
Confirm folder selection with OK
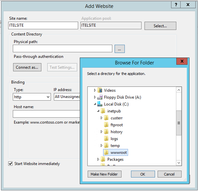[x=143, y=174]
